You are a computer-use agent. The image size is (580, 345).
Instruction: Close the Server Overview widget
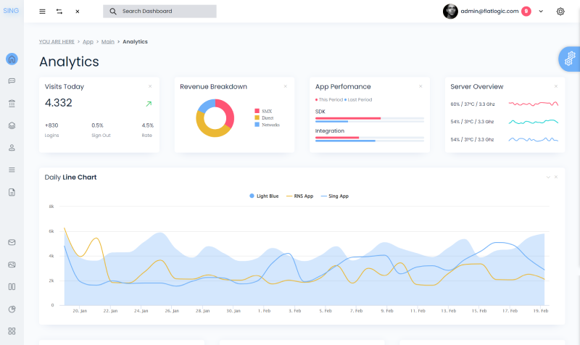pos(556,86)
